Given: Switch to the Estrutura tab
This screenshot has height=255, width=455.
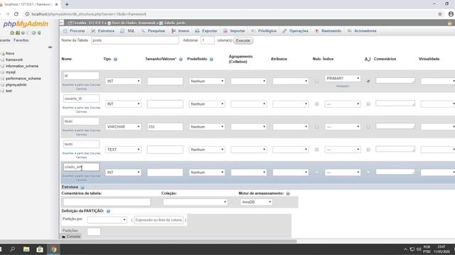Looking at the screenshot, I should pyautogui.click(x=102, y=31).
